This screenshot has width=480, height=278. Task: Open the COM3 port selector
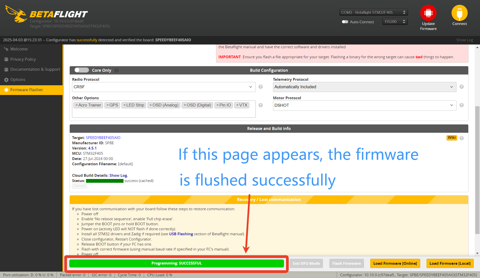(x=373, y=12)
